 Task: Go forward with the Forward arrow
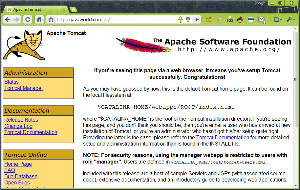(x=17, y=19)
